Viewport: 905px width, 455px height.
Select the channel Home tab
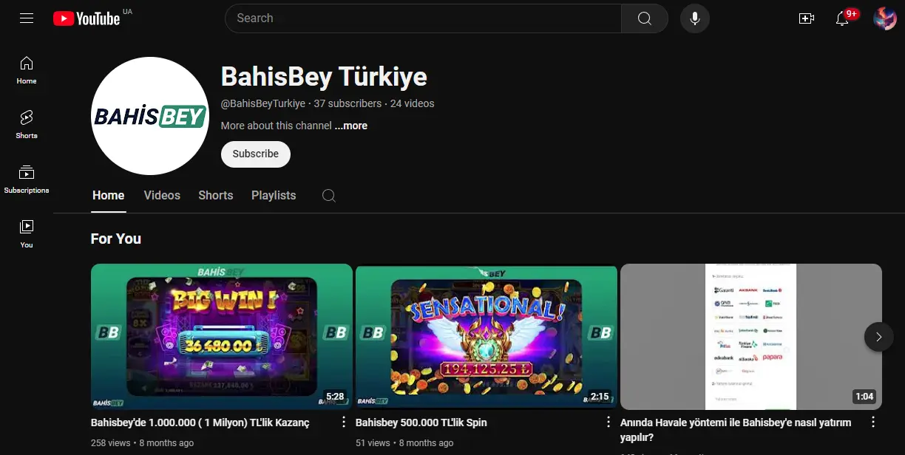pyautogui.click(x=109, y=196)
